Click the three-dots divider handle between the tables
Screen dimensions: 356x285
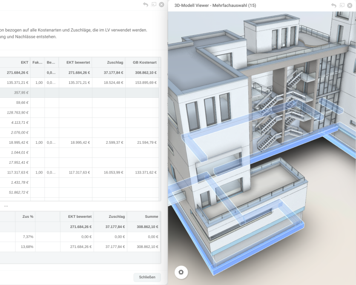click(6, 206)
